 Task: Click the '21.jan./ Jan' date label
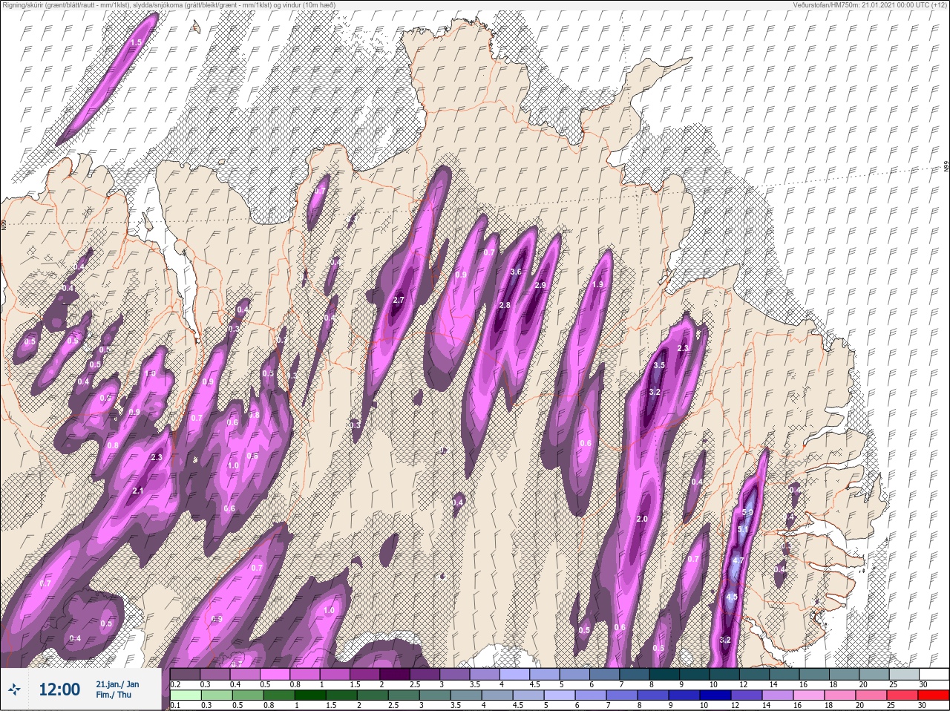[x=117, y=684]
